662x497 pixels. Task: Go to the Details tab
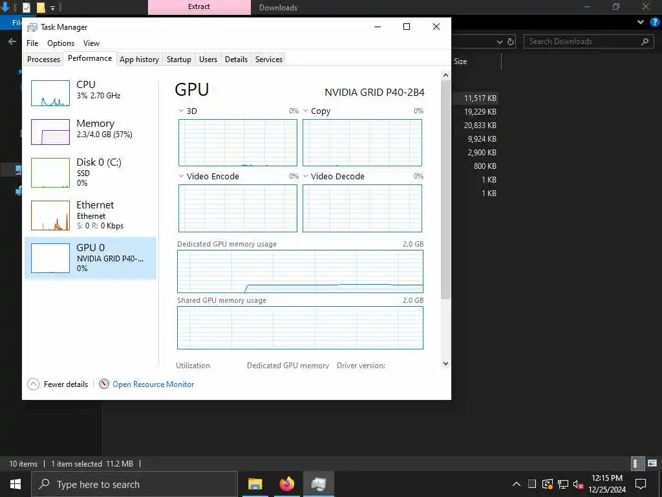[x=236, y=59]
